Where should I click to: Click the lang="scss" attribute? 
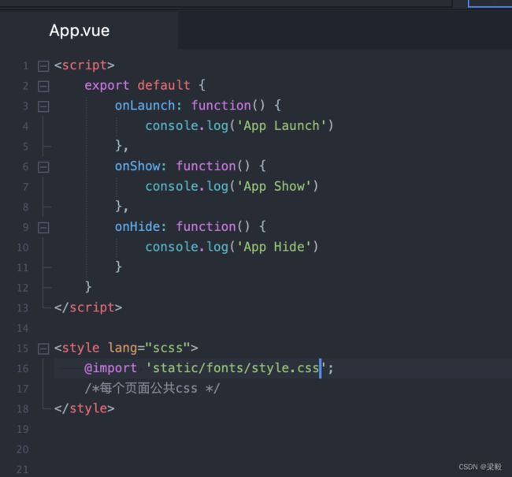point(149,348)
